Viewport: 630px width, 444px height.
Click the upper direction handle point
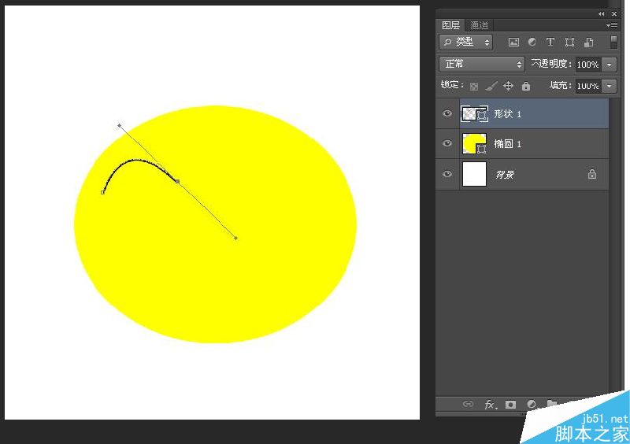120,126
